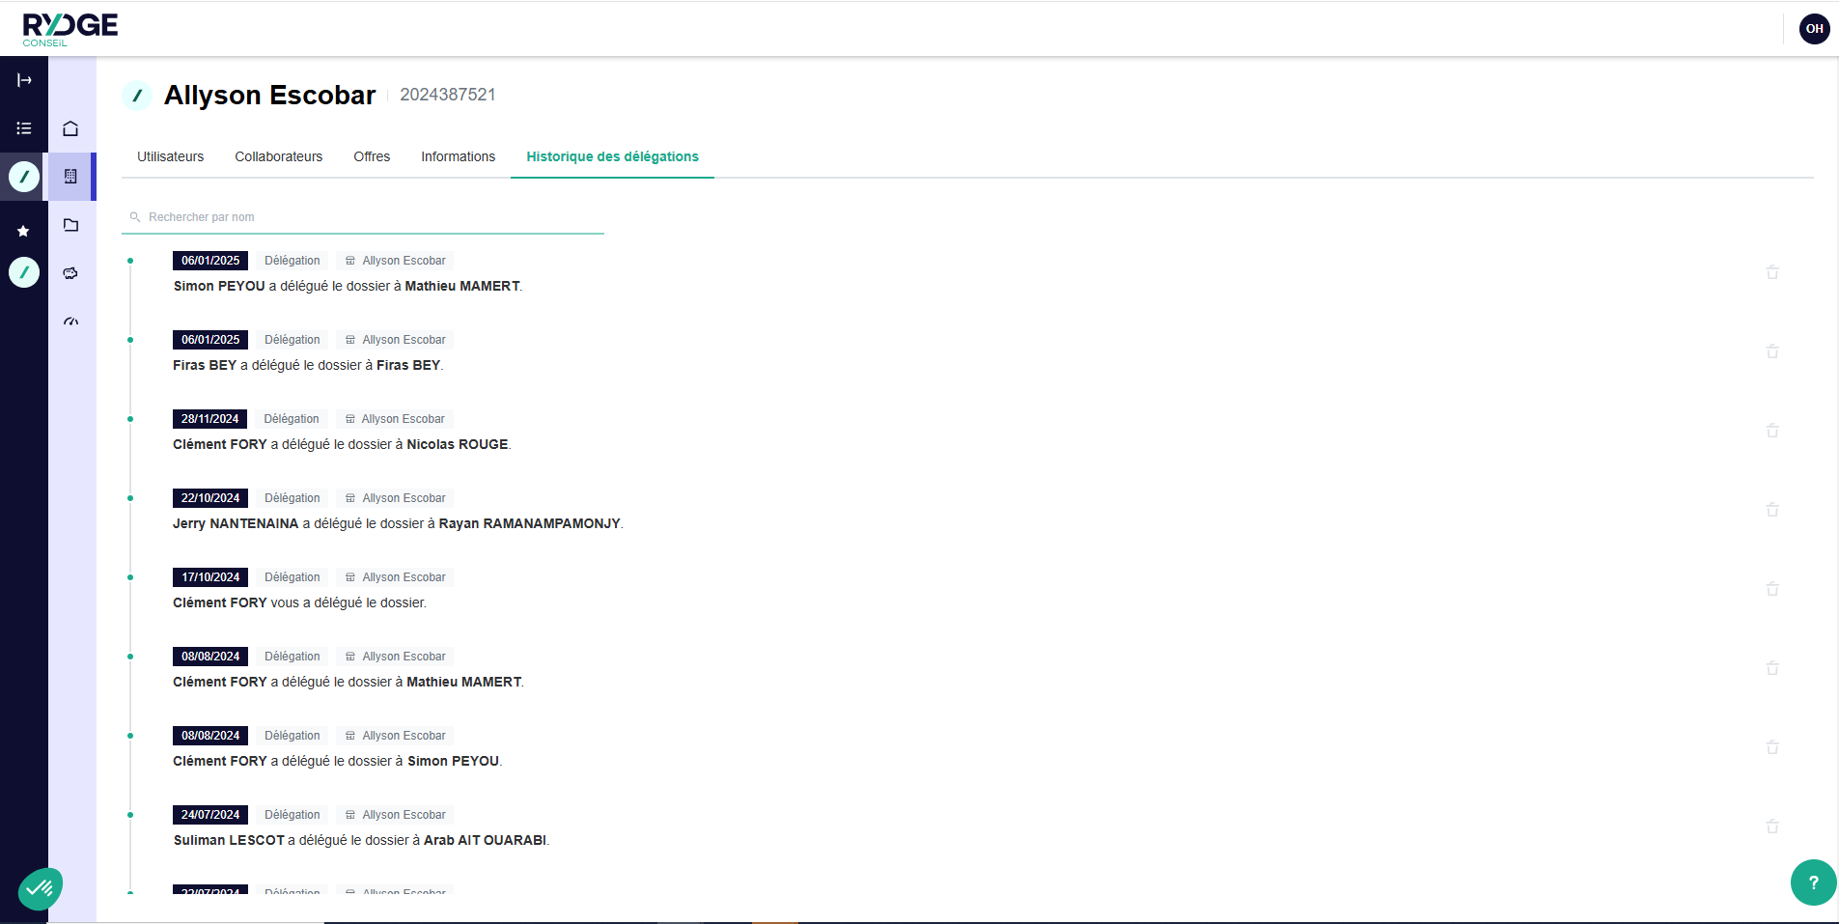
Task: Click the Allyson Escobar tag on 24/07/2024 row
Action: tap(396, 815)
